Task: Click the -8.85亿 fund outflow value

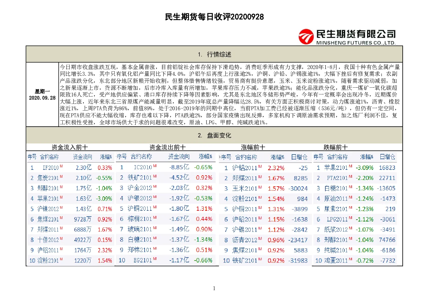Action: click(x=179, y=167)
